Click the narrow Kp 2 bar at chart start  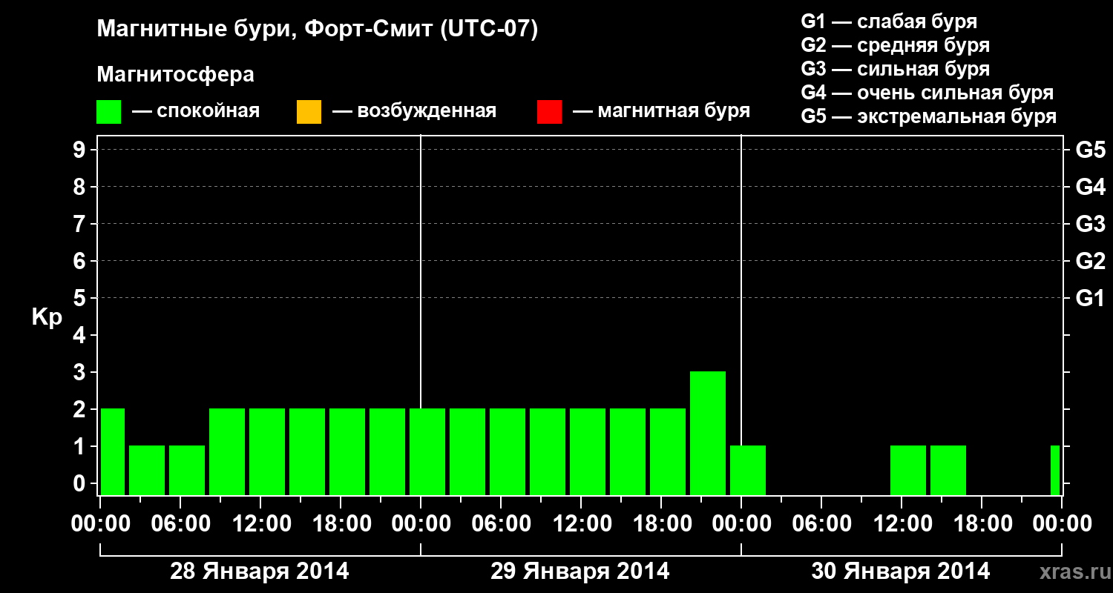112,451
